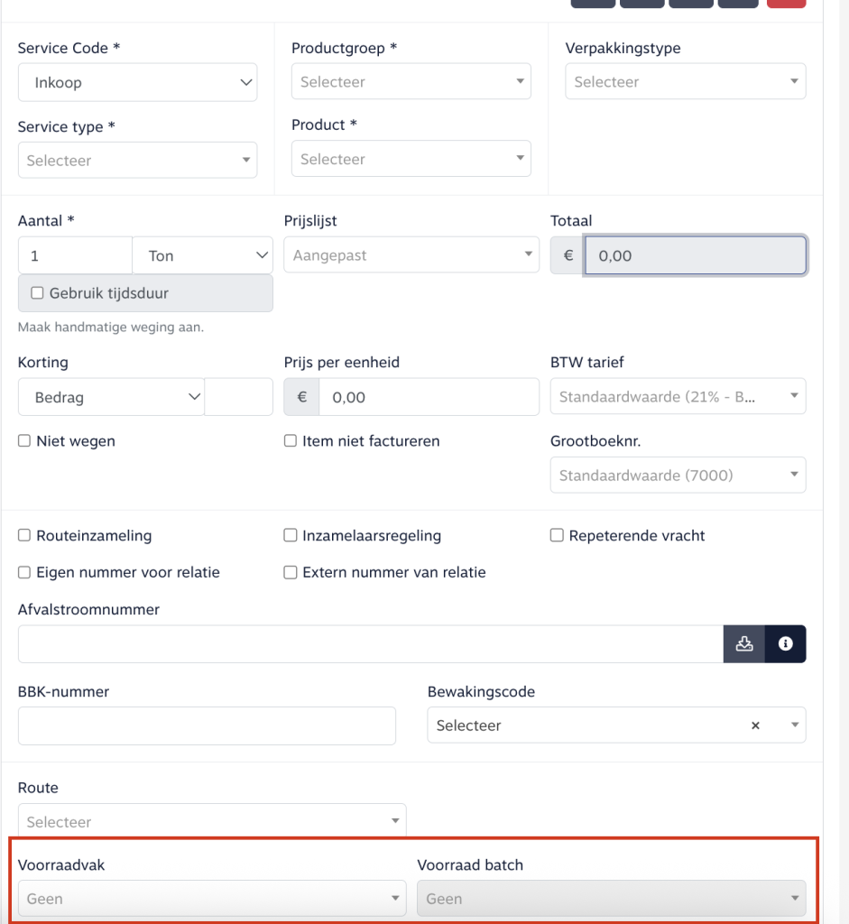Click the Prijs per eenheid field
This screenshot has height=924, width=849.
coord(429,397)
